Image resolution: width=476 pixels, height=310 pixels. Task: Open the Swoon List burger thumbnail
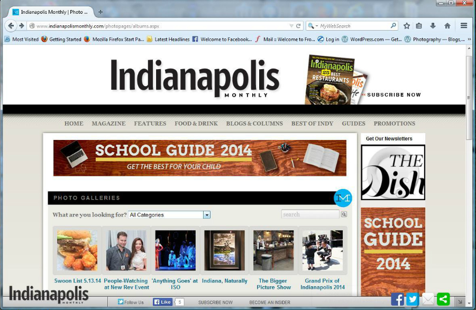click(x=77, y=250)
